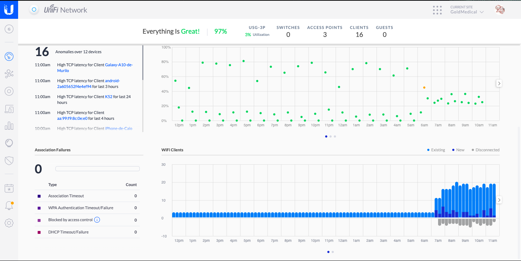The height and width of the screenshot is (261, 521).
Task: Click next arrow on the scatter chart
Action: click(499, 83)
